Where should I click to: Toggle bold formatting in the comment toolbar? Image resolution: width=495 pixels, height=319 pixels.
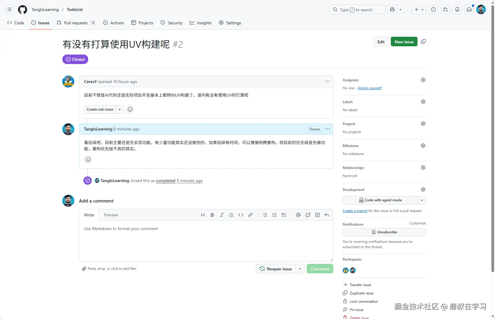tap(212, 215)
